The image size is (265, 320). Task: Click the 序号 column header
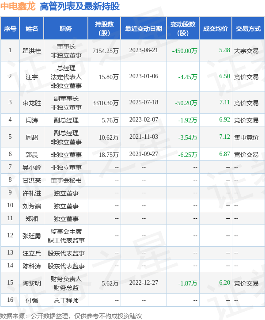click(x=10, y=29)
